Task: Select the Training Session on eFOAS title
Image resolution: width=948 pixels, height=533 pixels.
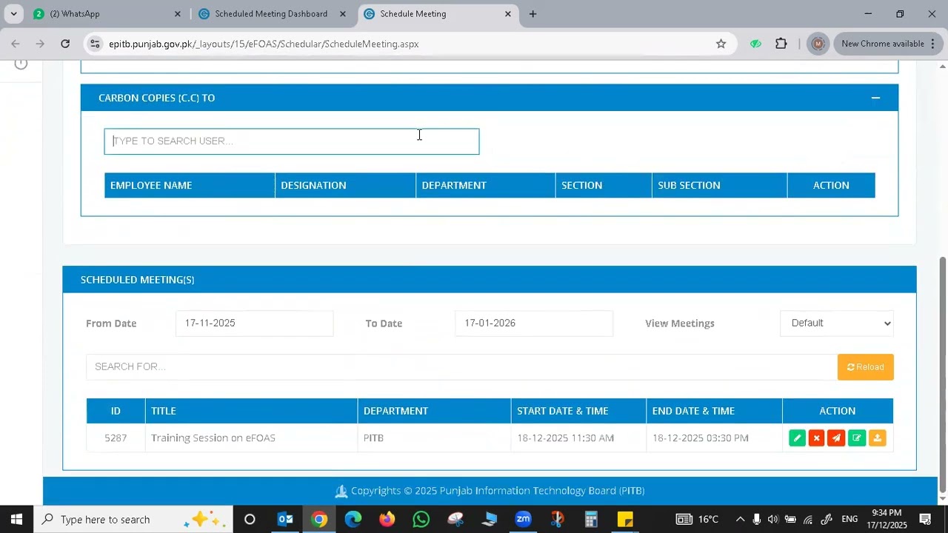Action: tap(213, 438)
